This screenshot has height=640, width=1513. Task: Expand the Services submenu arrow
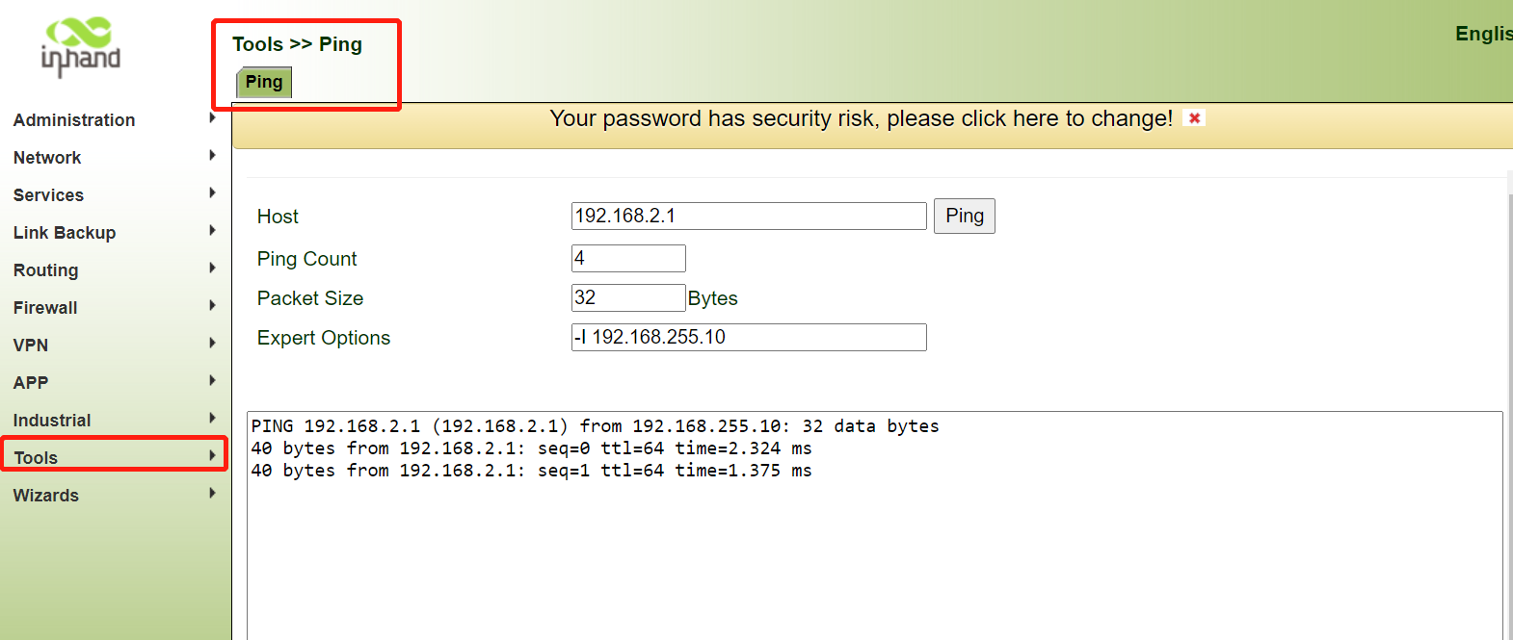pos(212,193)
